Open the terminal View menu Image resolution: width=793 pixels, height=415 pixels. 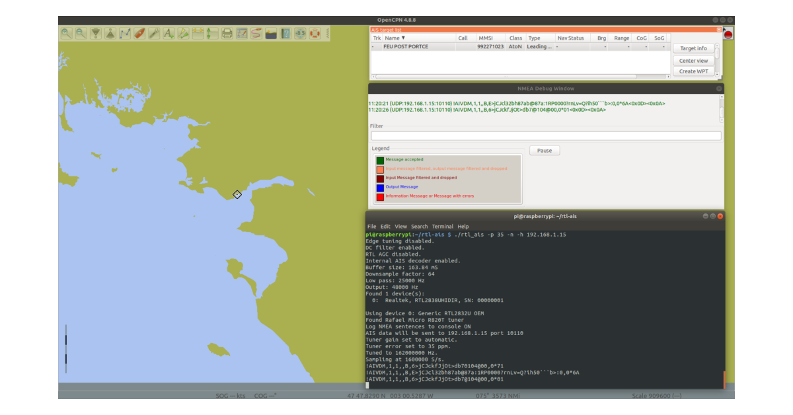(x=401, y=227)
